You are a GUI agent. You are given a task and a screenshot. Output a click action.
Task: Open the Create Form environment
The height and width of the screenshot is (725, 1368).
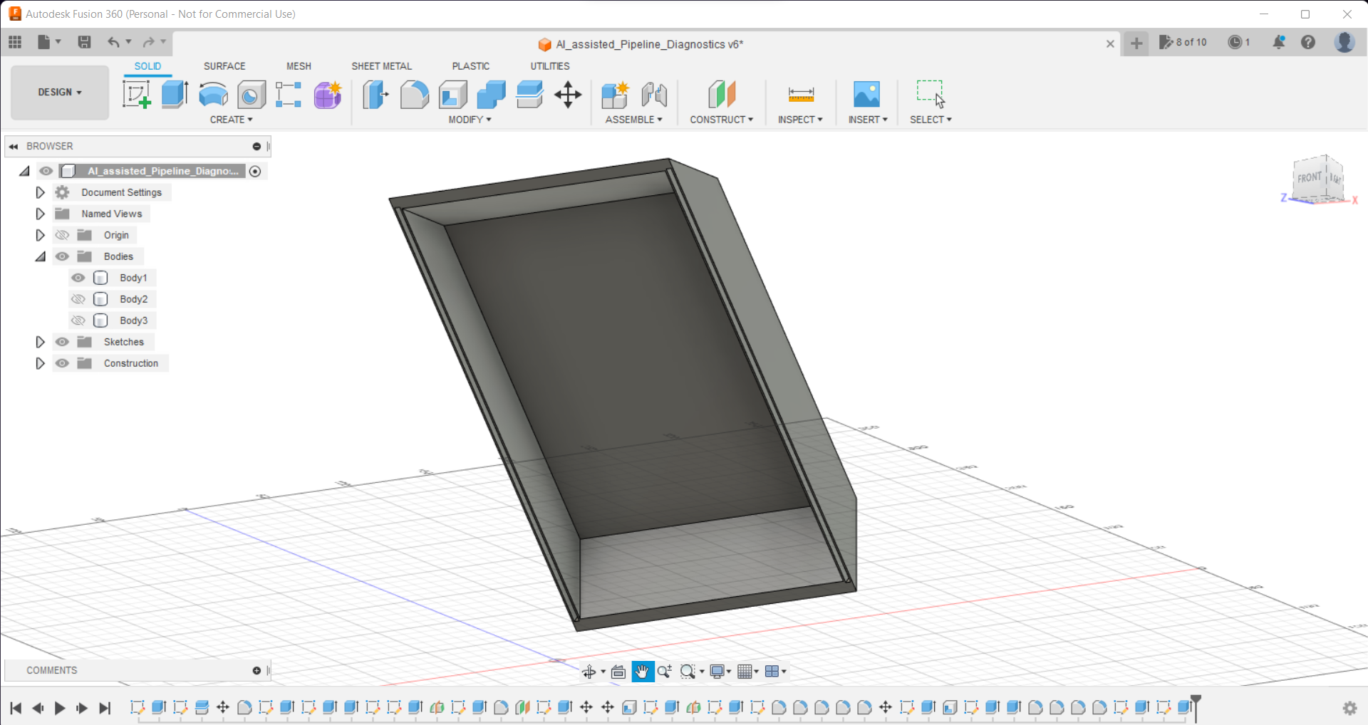(x=327, y=95)
